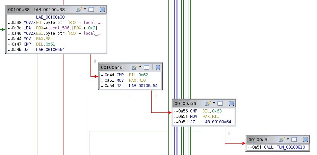This screenshot has width=317, height=155.
Task: Set background color for block 00100a4d
Action: [134, 67]
